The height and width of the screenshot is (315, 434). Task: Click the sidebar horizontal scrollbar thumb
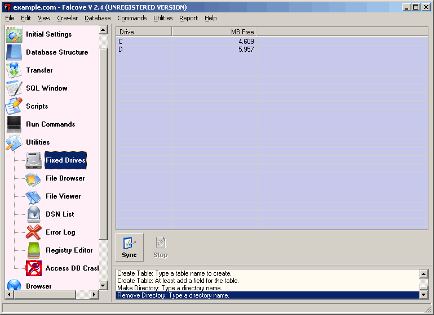click(x=45, y=295)
